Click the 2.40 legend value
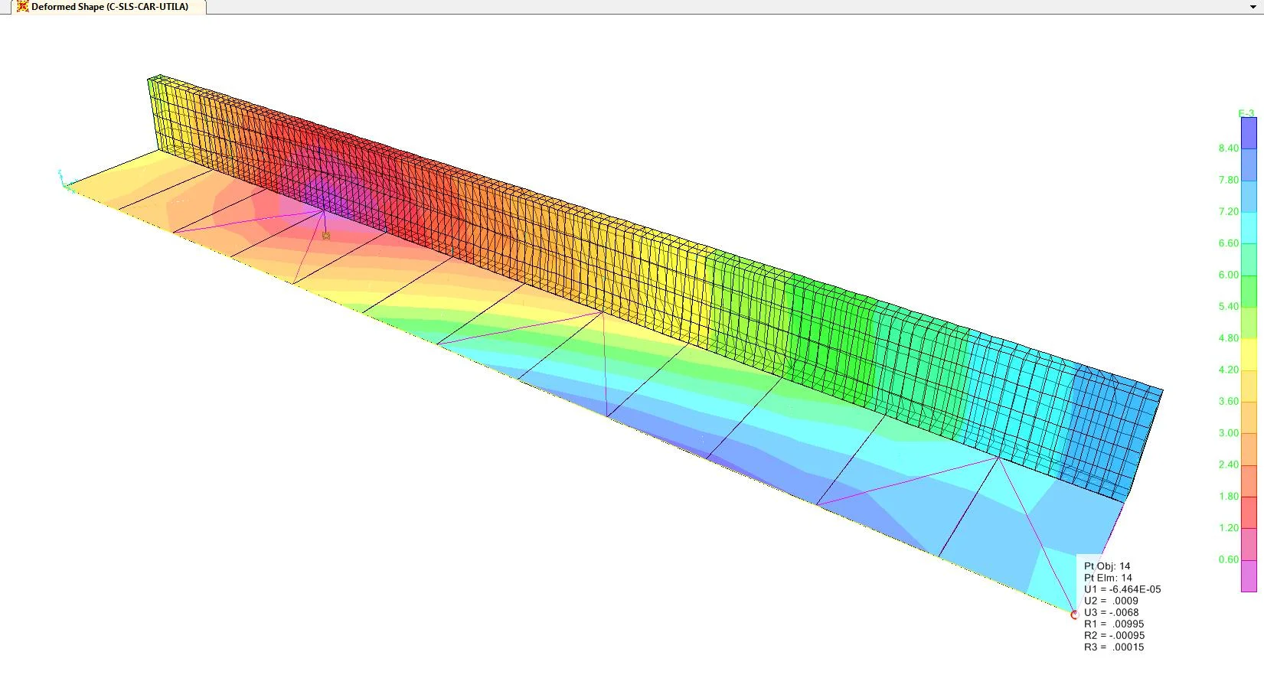This screenshot has width=1264, height=678. pos(1228,464)
